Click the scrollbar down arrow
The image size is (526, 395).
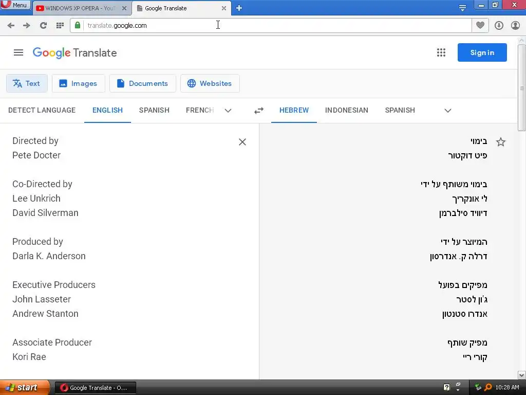pos(522,375)
